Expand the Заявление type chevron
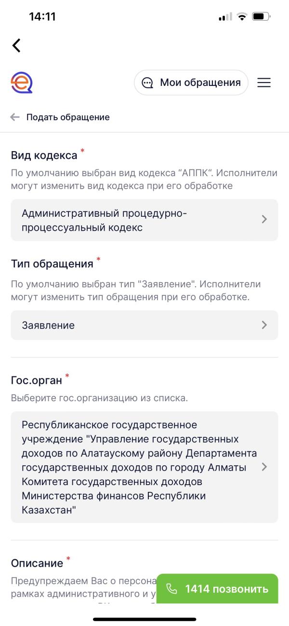Image resolution: width=289 pixels, height=626 pixels. [264, 325]
